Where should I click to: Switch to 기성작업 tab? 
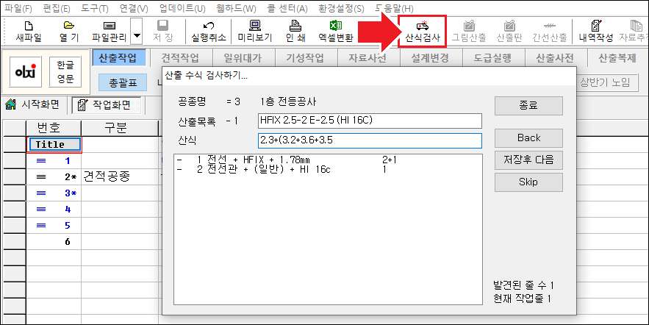305,58
